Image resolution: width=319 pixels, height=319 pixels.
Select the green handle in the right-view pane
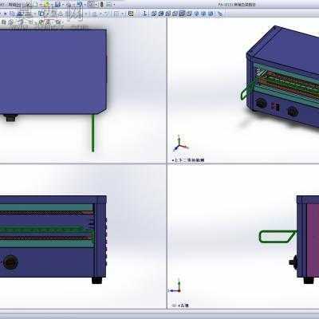[x=278, y=237]
